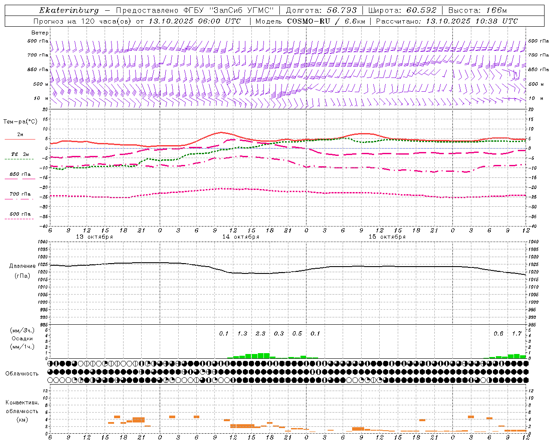Click the '1.3' precipitation total value
Screen dimensions: 551x441
(x=242, y=333)
